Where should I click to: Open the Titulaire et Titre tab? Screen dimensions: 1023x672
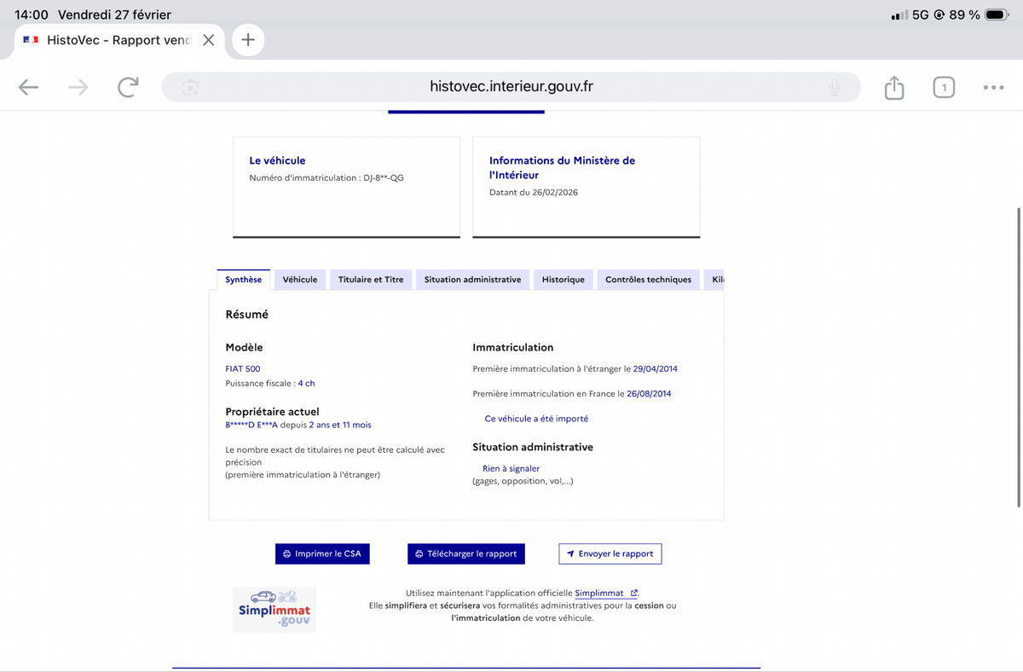point(371,280)
